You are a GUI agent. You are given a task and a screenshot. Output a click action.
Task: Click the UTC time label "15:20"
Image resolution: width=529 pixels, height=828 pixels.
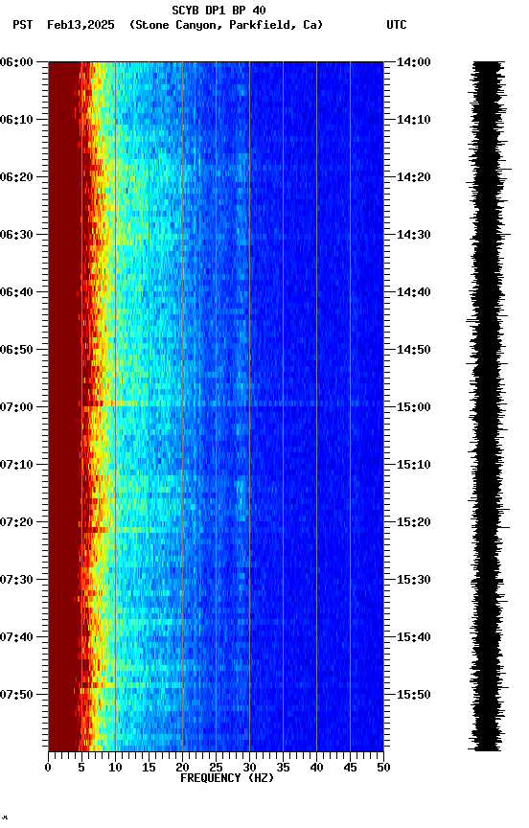pyautogui.click(x=414, y=522)
